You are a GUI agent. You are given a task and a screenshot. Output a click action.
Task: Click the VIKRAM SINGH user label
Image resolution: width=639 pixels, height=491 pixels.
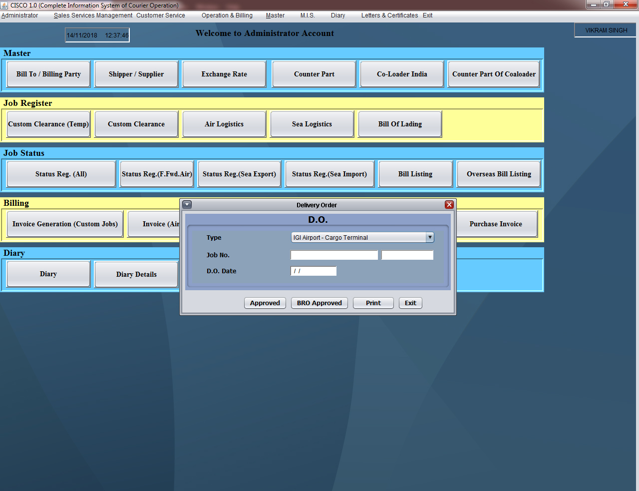click(606, 30)
